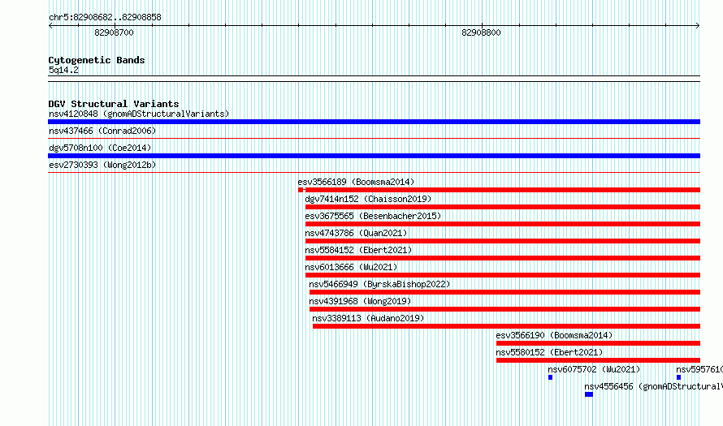This screenshot has height=426, width=723.
Task: Click the ruler's left arrow end
Action: 50,26
